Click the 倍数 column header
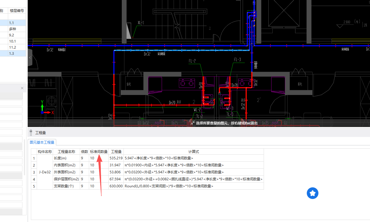This screenshot has height=222, width=370. (84, 151)
